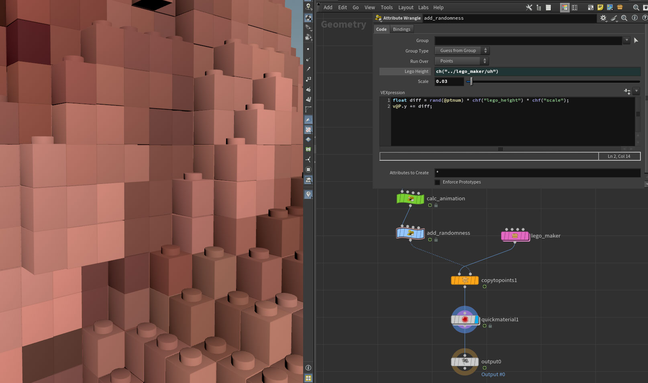The height and width of the screenshot is (383, 648).
Task: Select the output0 node
Action: tap(465, 362)
